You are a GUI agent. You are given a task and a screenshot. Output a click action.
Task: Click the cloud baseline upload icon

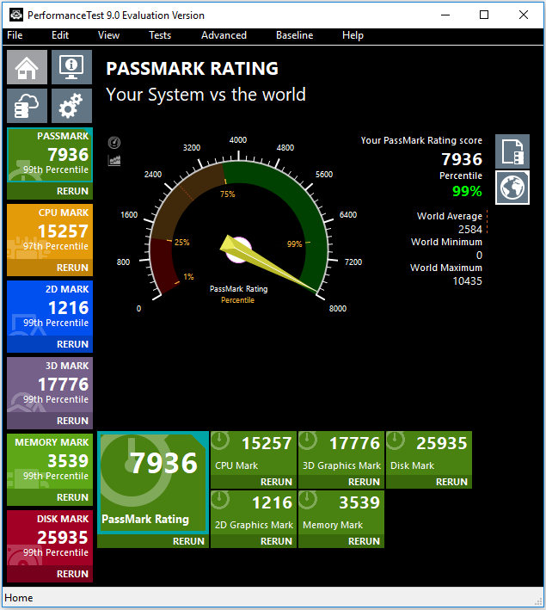[x=27, y=106]
